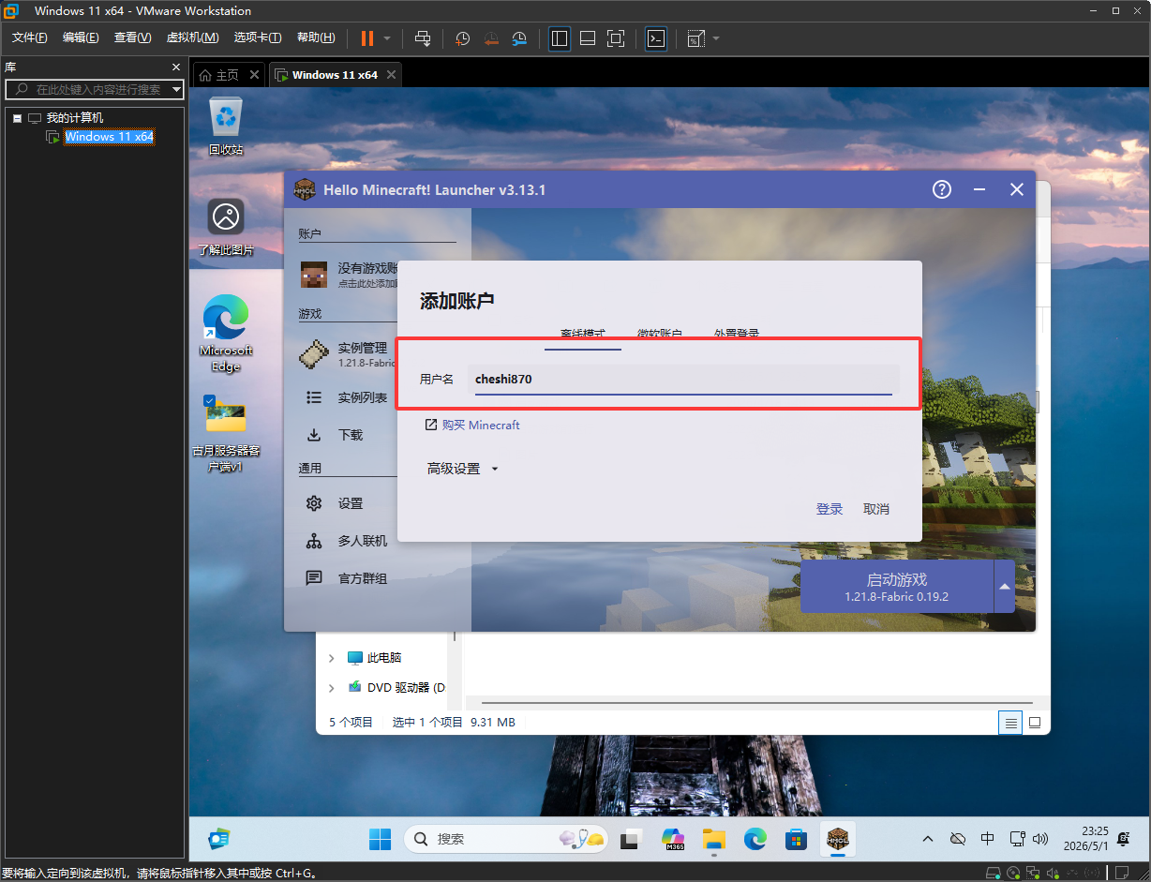Click the Steve account avatar in HMCL sidebar
Screen dimensions: 1151x882
pos(314,275)
